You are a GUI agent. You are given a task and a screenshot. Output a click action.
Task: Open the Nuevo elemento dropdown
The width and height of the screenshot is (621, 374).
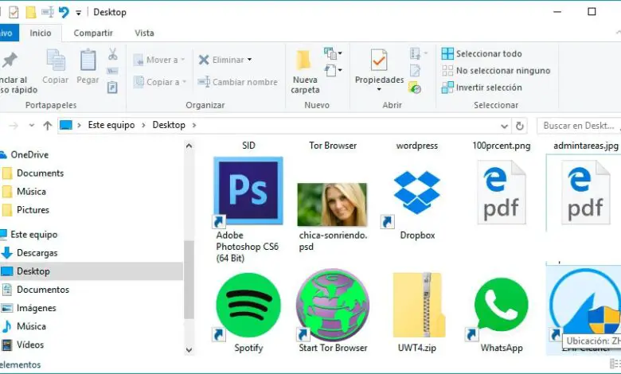click(x=333, y=53)
